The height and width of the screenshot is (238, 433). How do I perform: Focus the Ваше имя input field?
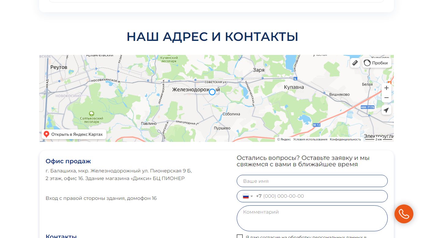(x=312, y=181)
